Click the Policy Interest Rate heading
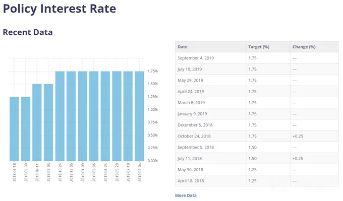This screenshot has width=343, height=201. [x=60, y=9]
